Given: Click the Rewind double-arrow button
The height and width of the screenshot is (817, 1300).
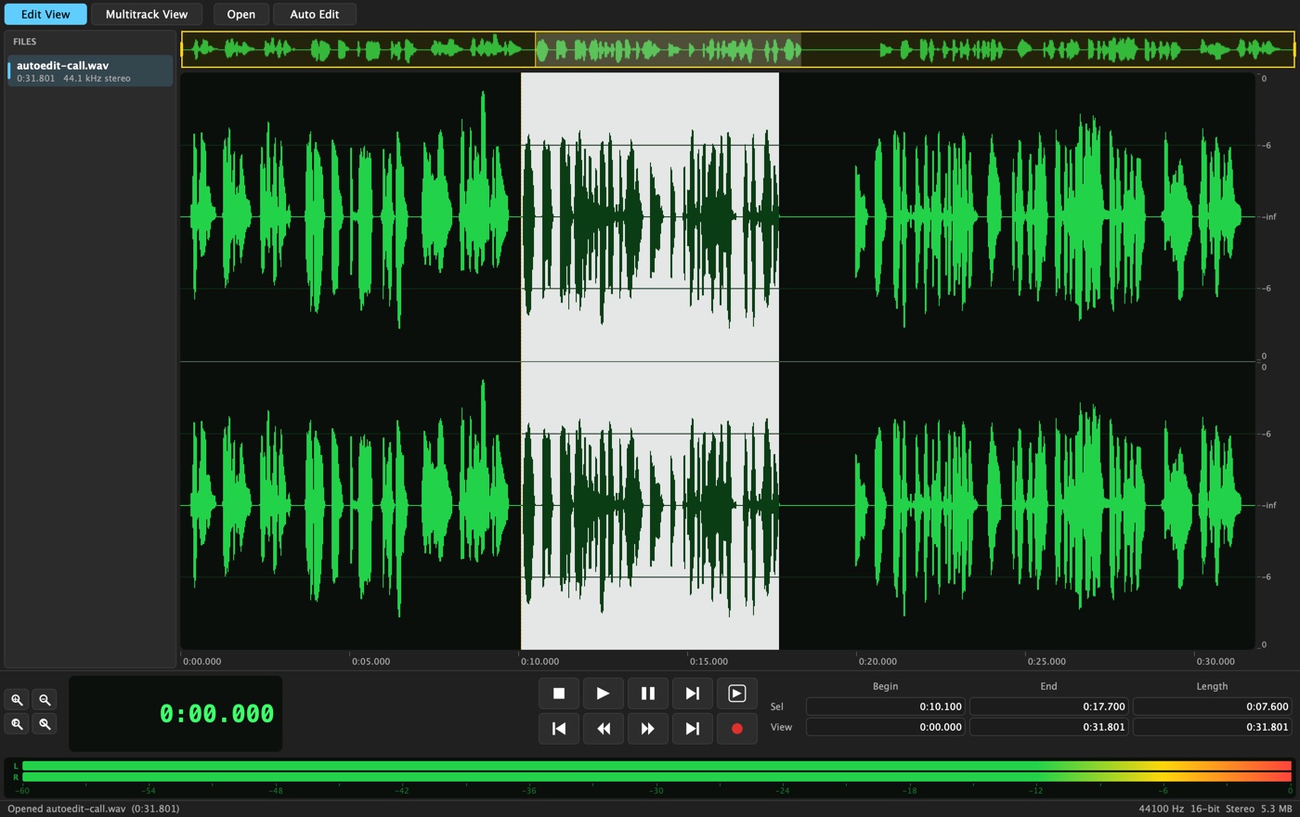Looking at the screenshot, I should [604, 729].
